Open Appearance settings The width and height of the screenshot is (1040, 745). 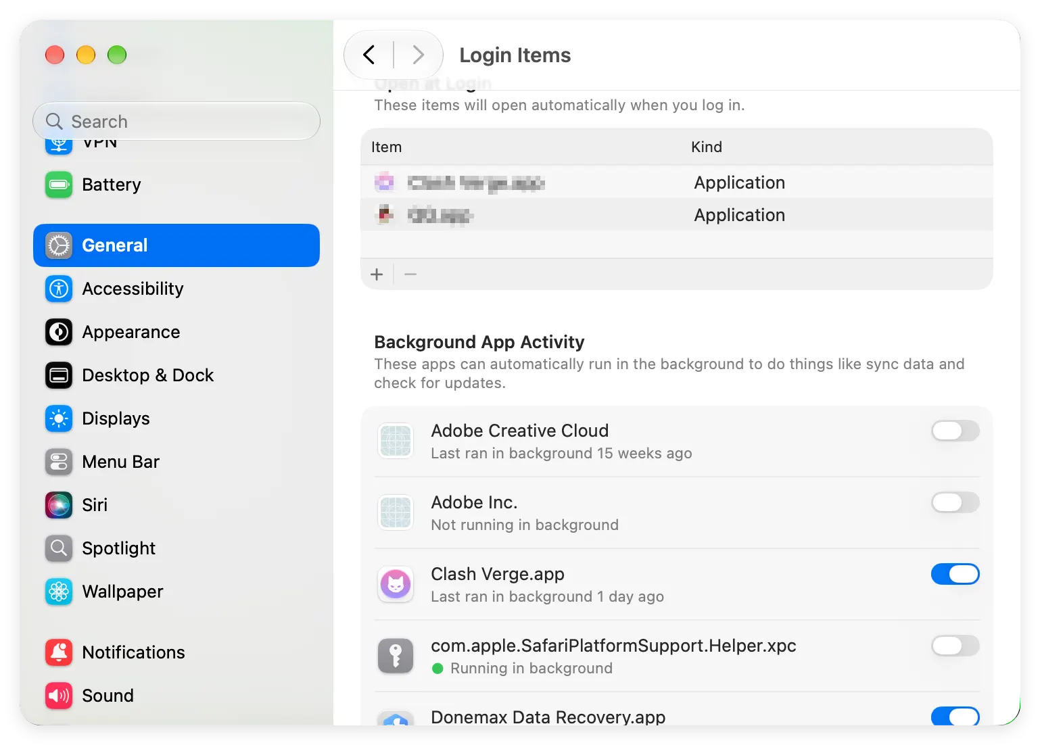(x=176, y=332)
